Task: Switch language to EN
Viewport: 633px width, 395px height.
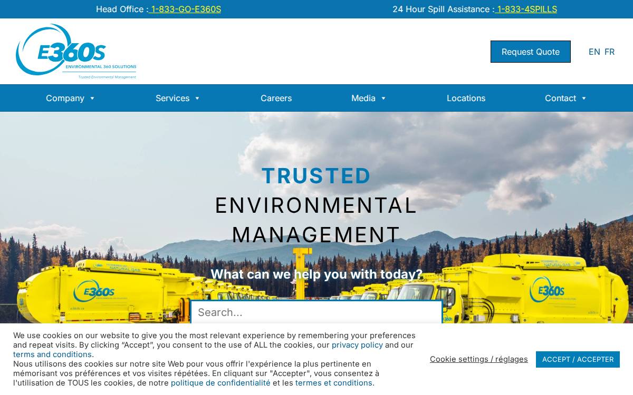Action: 594,52
